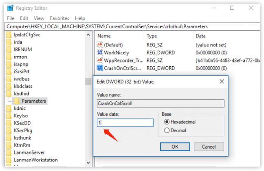Open the View menu

[x=39, y=18]
